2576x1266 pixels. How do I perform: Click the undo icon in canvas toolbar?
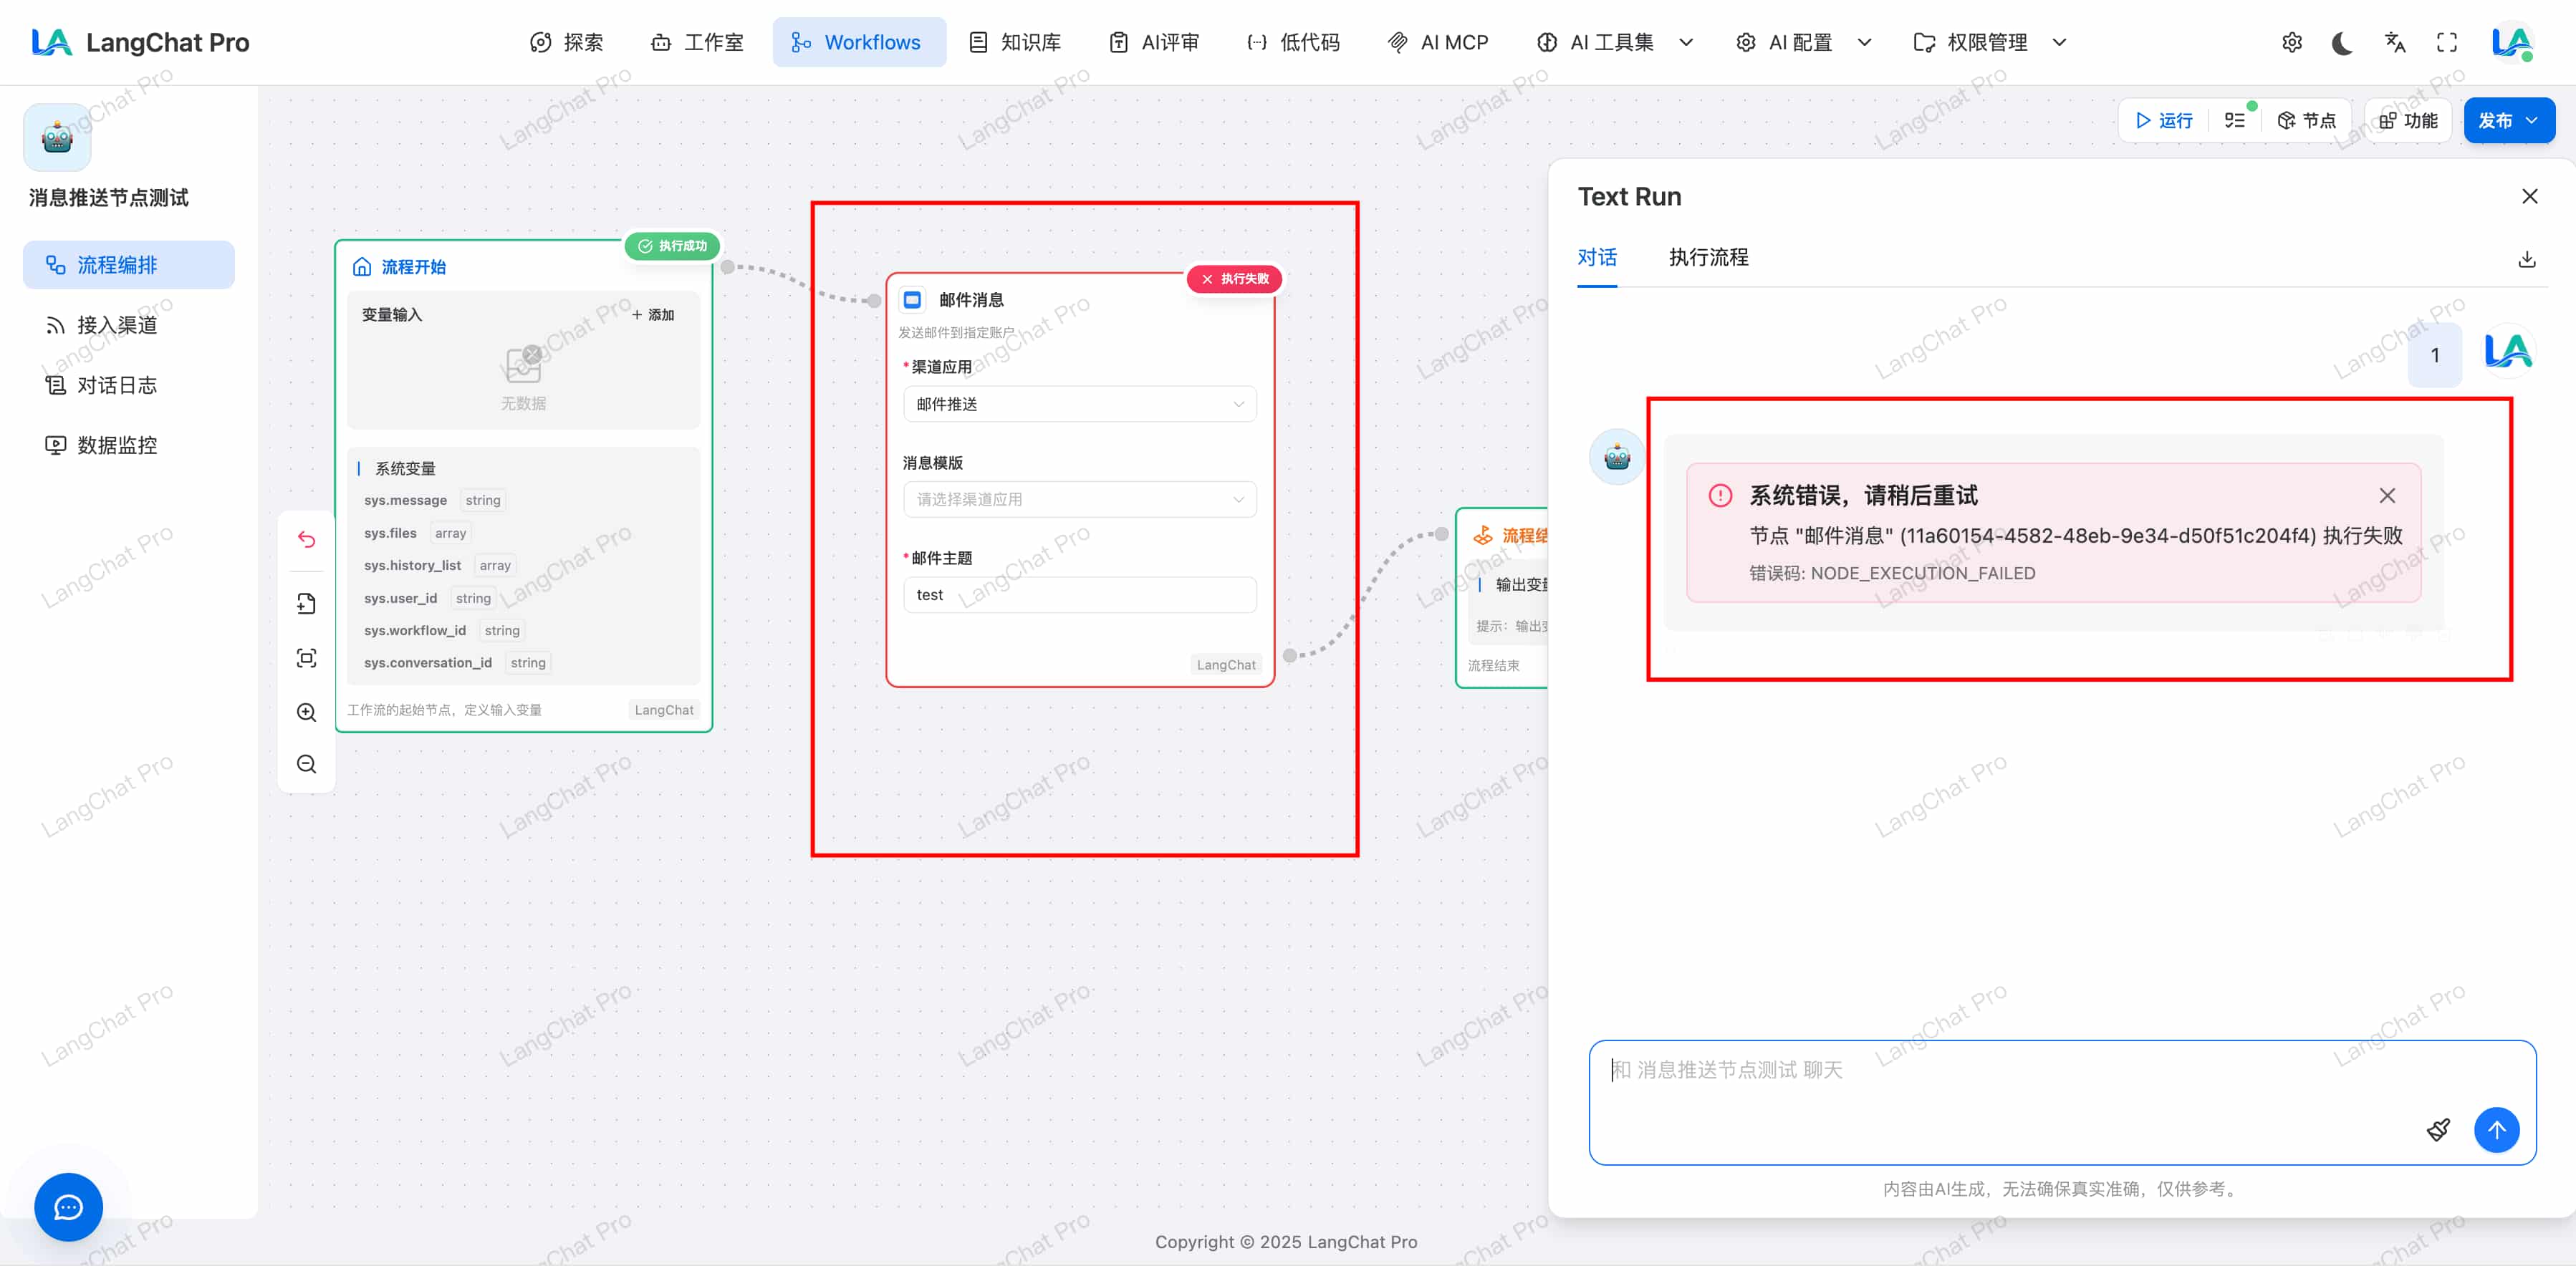306,540
